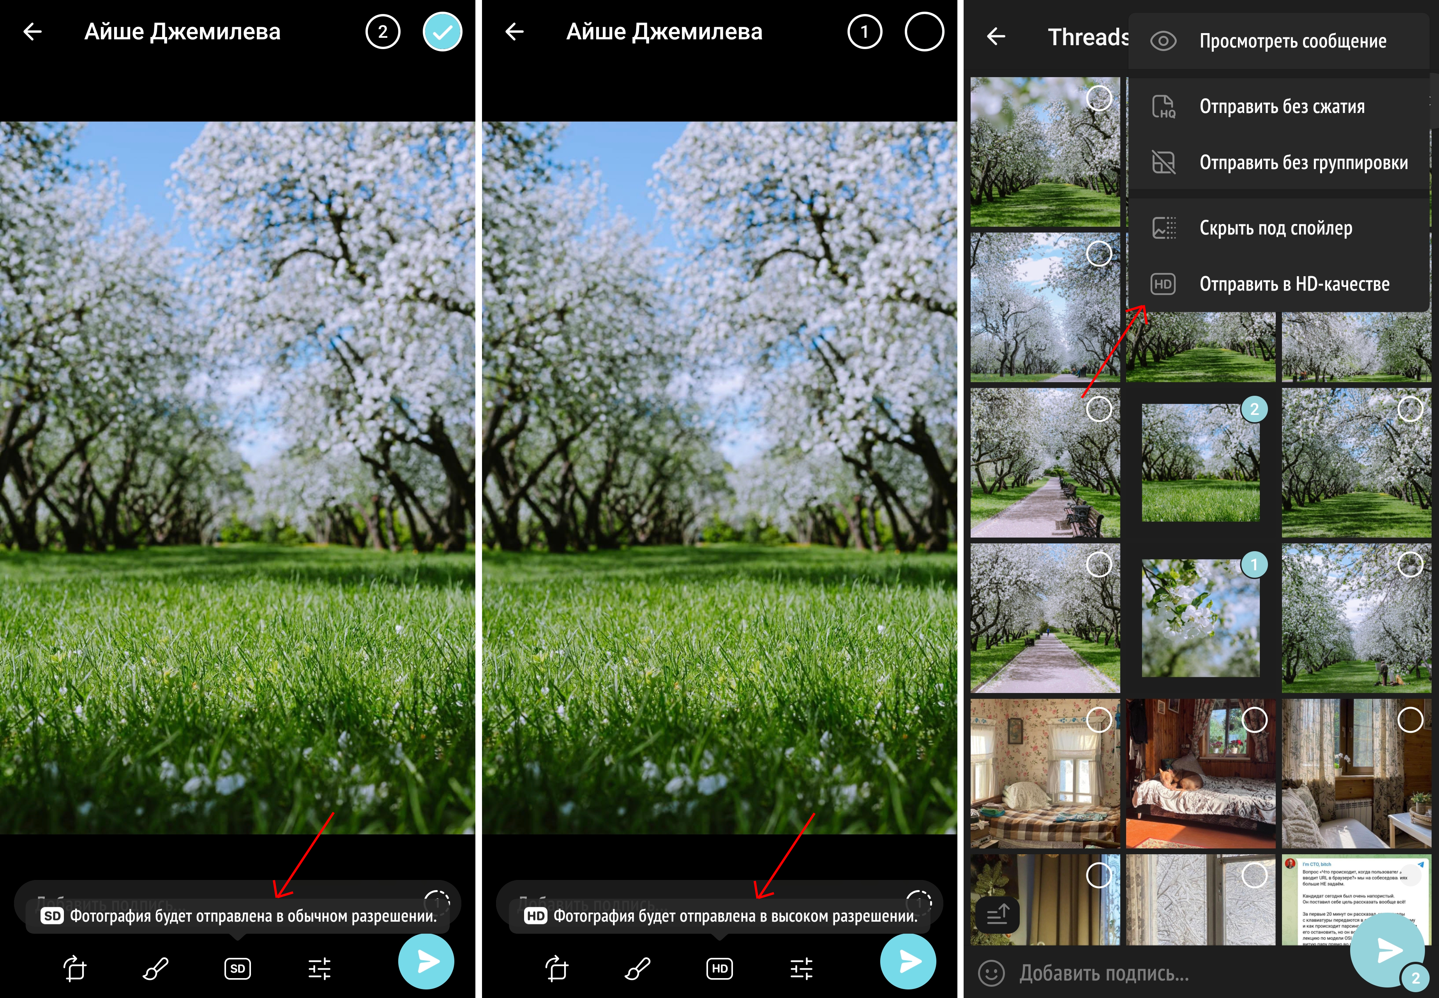Screen dimensions: 1439x998
Task: Open emoji picker beside caption field
Action: point(991,973)
